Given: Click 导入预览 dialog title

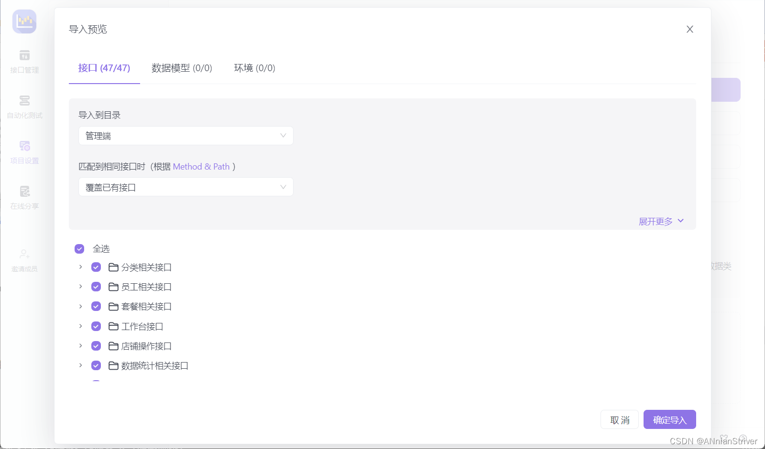Looking at the screenshot, I should 88,29.
